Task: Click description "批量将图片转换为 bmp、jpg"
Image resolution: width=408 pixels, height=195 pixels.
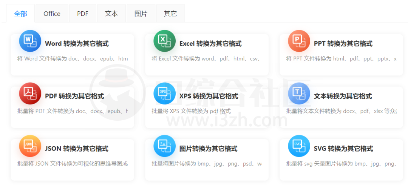Action: point(207,164)
